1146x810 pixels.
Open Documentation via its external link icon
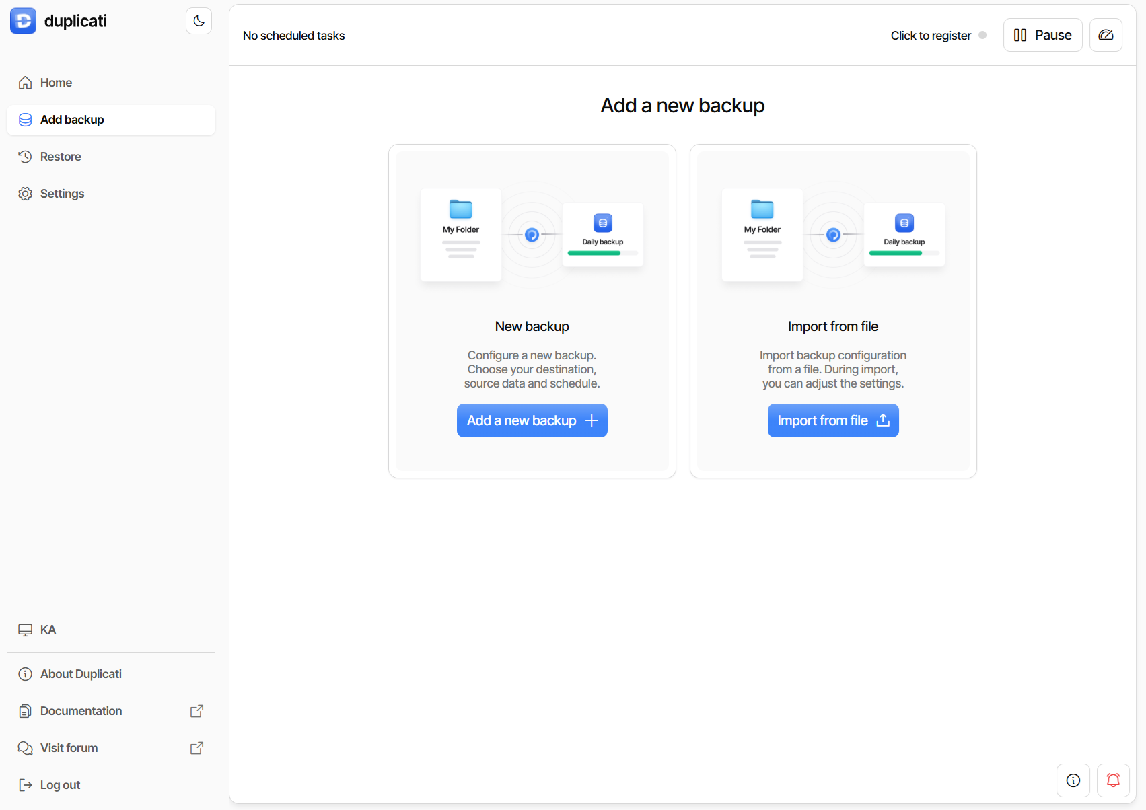pyautogui.click(x=196, y=710)
